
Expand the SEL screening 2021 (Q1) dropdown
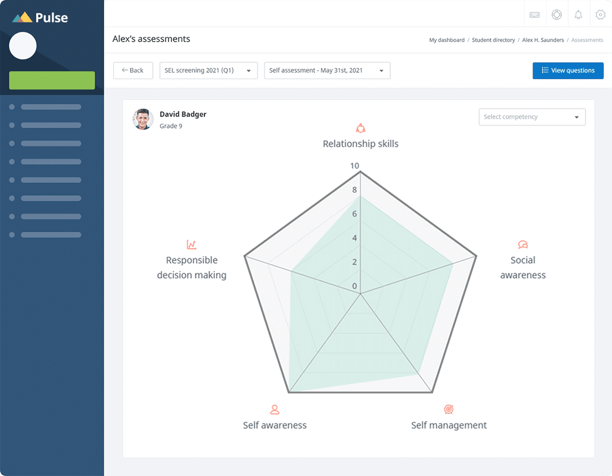[x=208, y=70]
